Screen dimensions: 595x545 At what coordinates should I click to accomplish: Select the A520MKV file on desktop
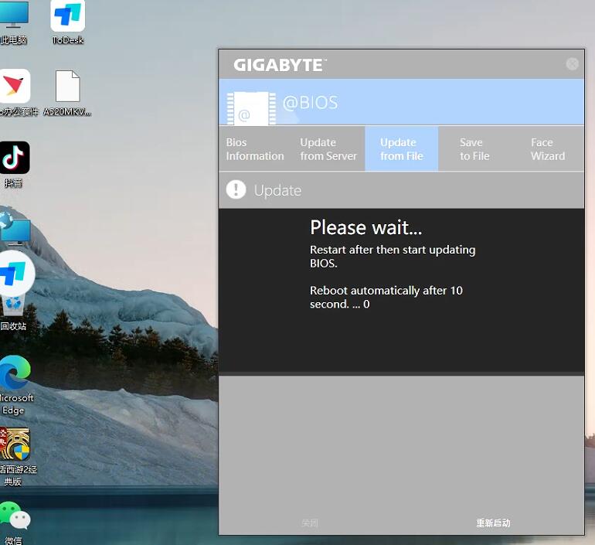coord(67,88)
